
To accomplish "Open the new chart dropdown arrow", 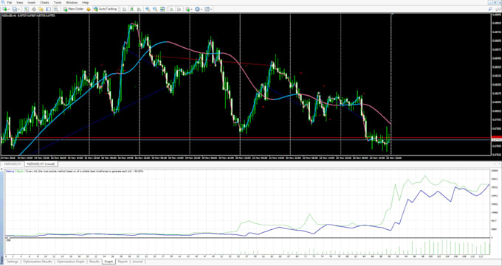I will [9, 10].
